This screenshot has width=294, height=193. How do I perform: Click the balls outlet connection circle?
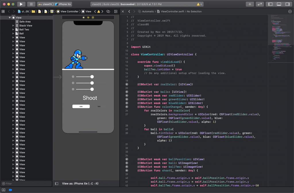click(127, 92)
